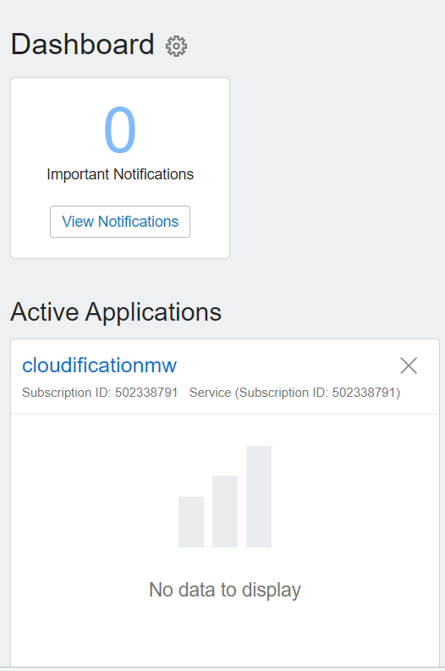Click the word Active in the section heading
The width and height of the screenshot is (445, 671).
click(x=45, y=311)
